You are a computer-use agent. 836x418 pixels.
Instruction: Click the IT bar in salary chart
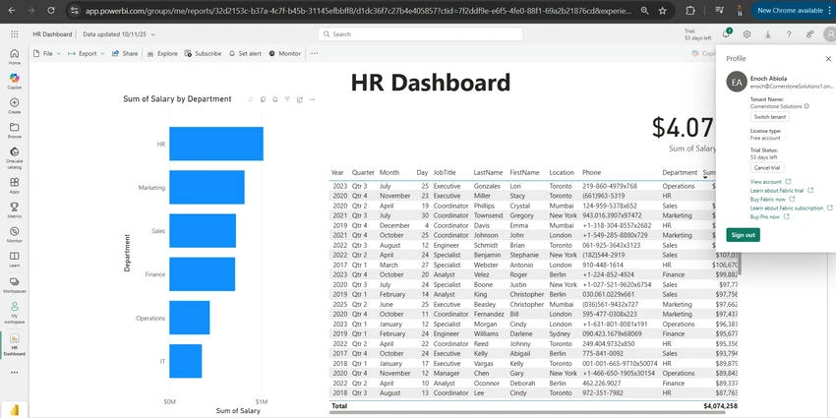[x=186, y=361]
